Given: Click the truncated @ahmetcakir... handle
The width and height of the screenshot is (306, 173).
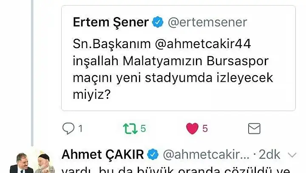Looking at the screenshot, I should tap(206, 155).
